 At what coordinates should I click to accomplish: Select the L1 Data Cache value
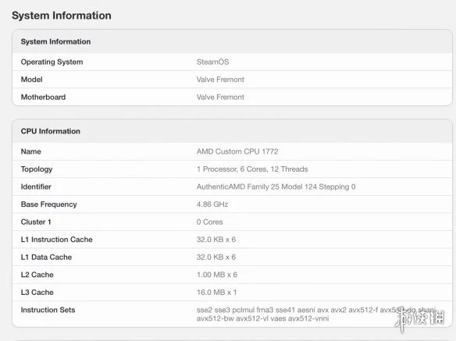(216, 257)
